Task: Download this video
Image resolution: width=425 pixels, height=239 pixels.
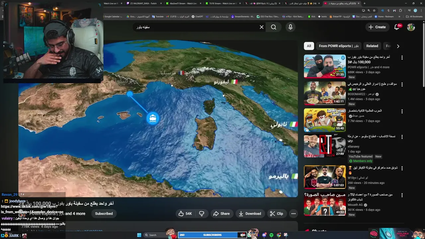Action: click(250, 214)
